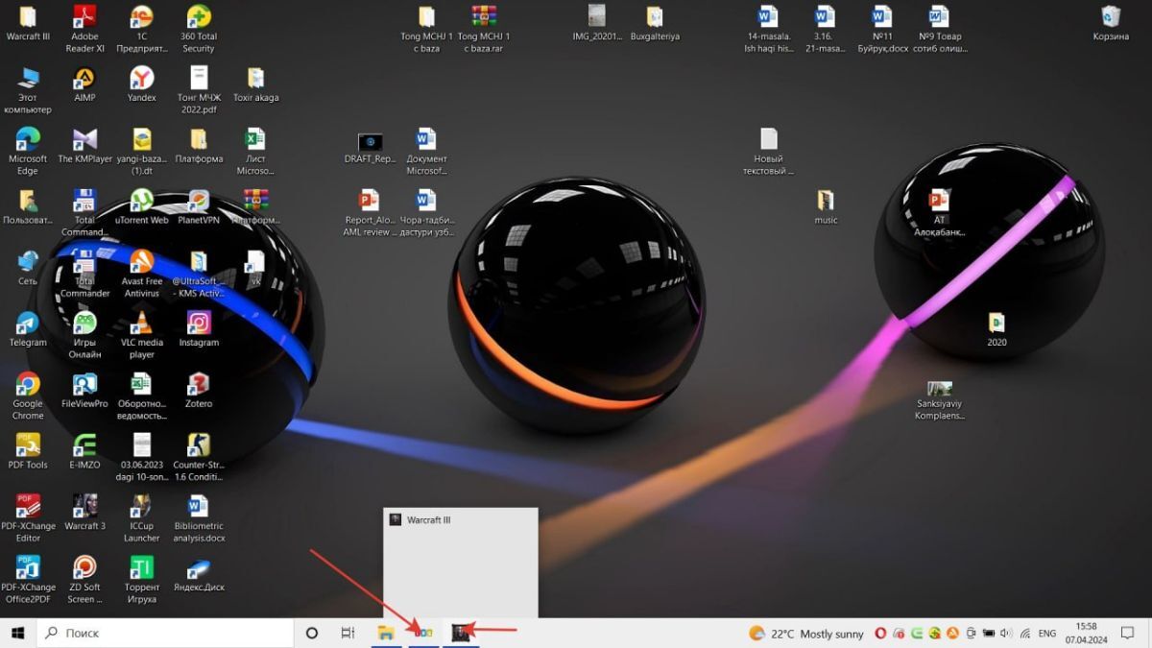Select the Microsoft Edge desktop shortcut

(28, 140)
